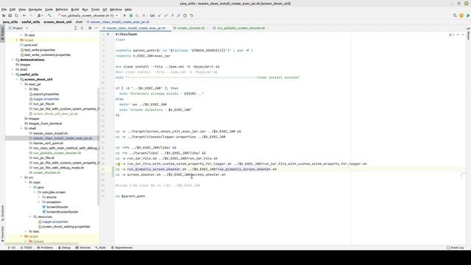Open the Git menu
Viewport: 471px width, 265px height.
pos(105,10)
